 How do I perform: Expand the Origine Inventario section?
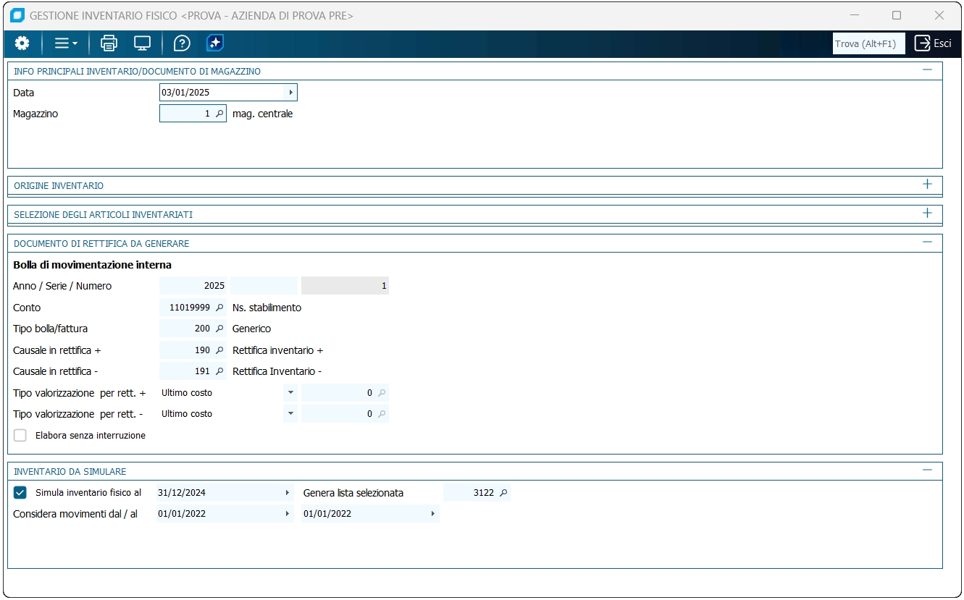click(927, 185)
